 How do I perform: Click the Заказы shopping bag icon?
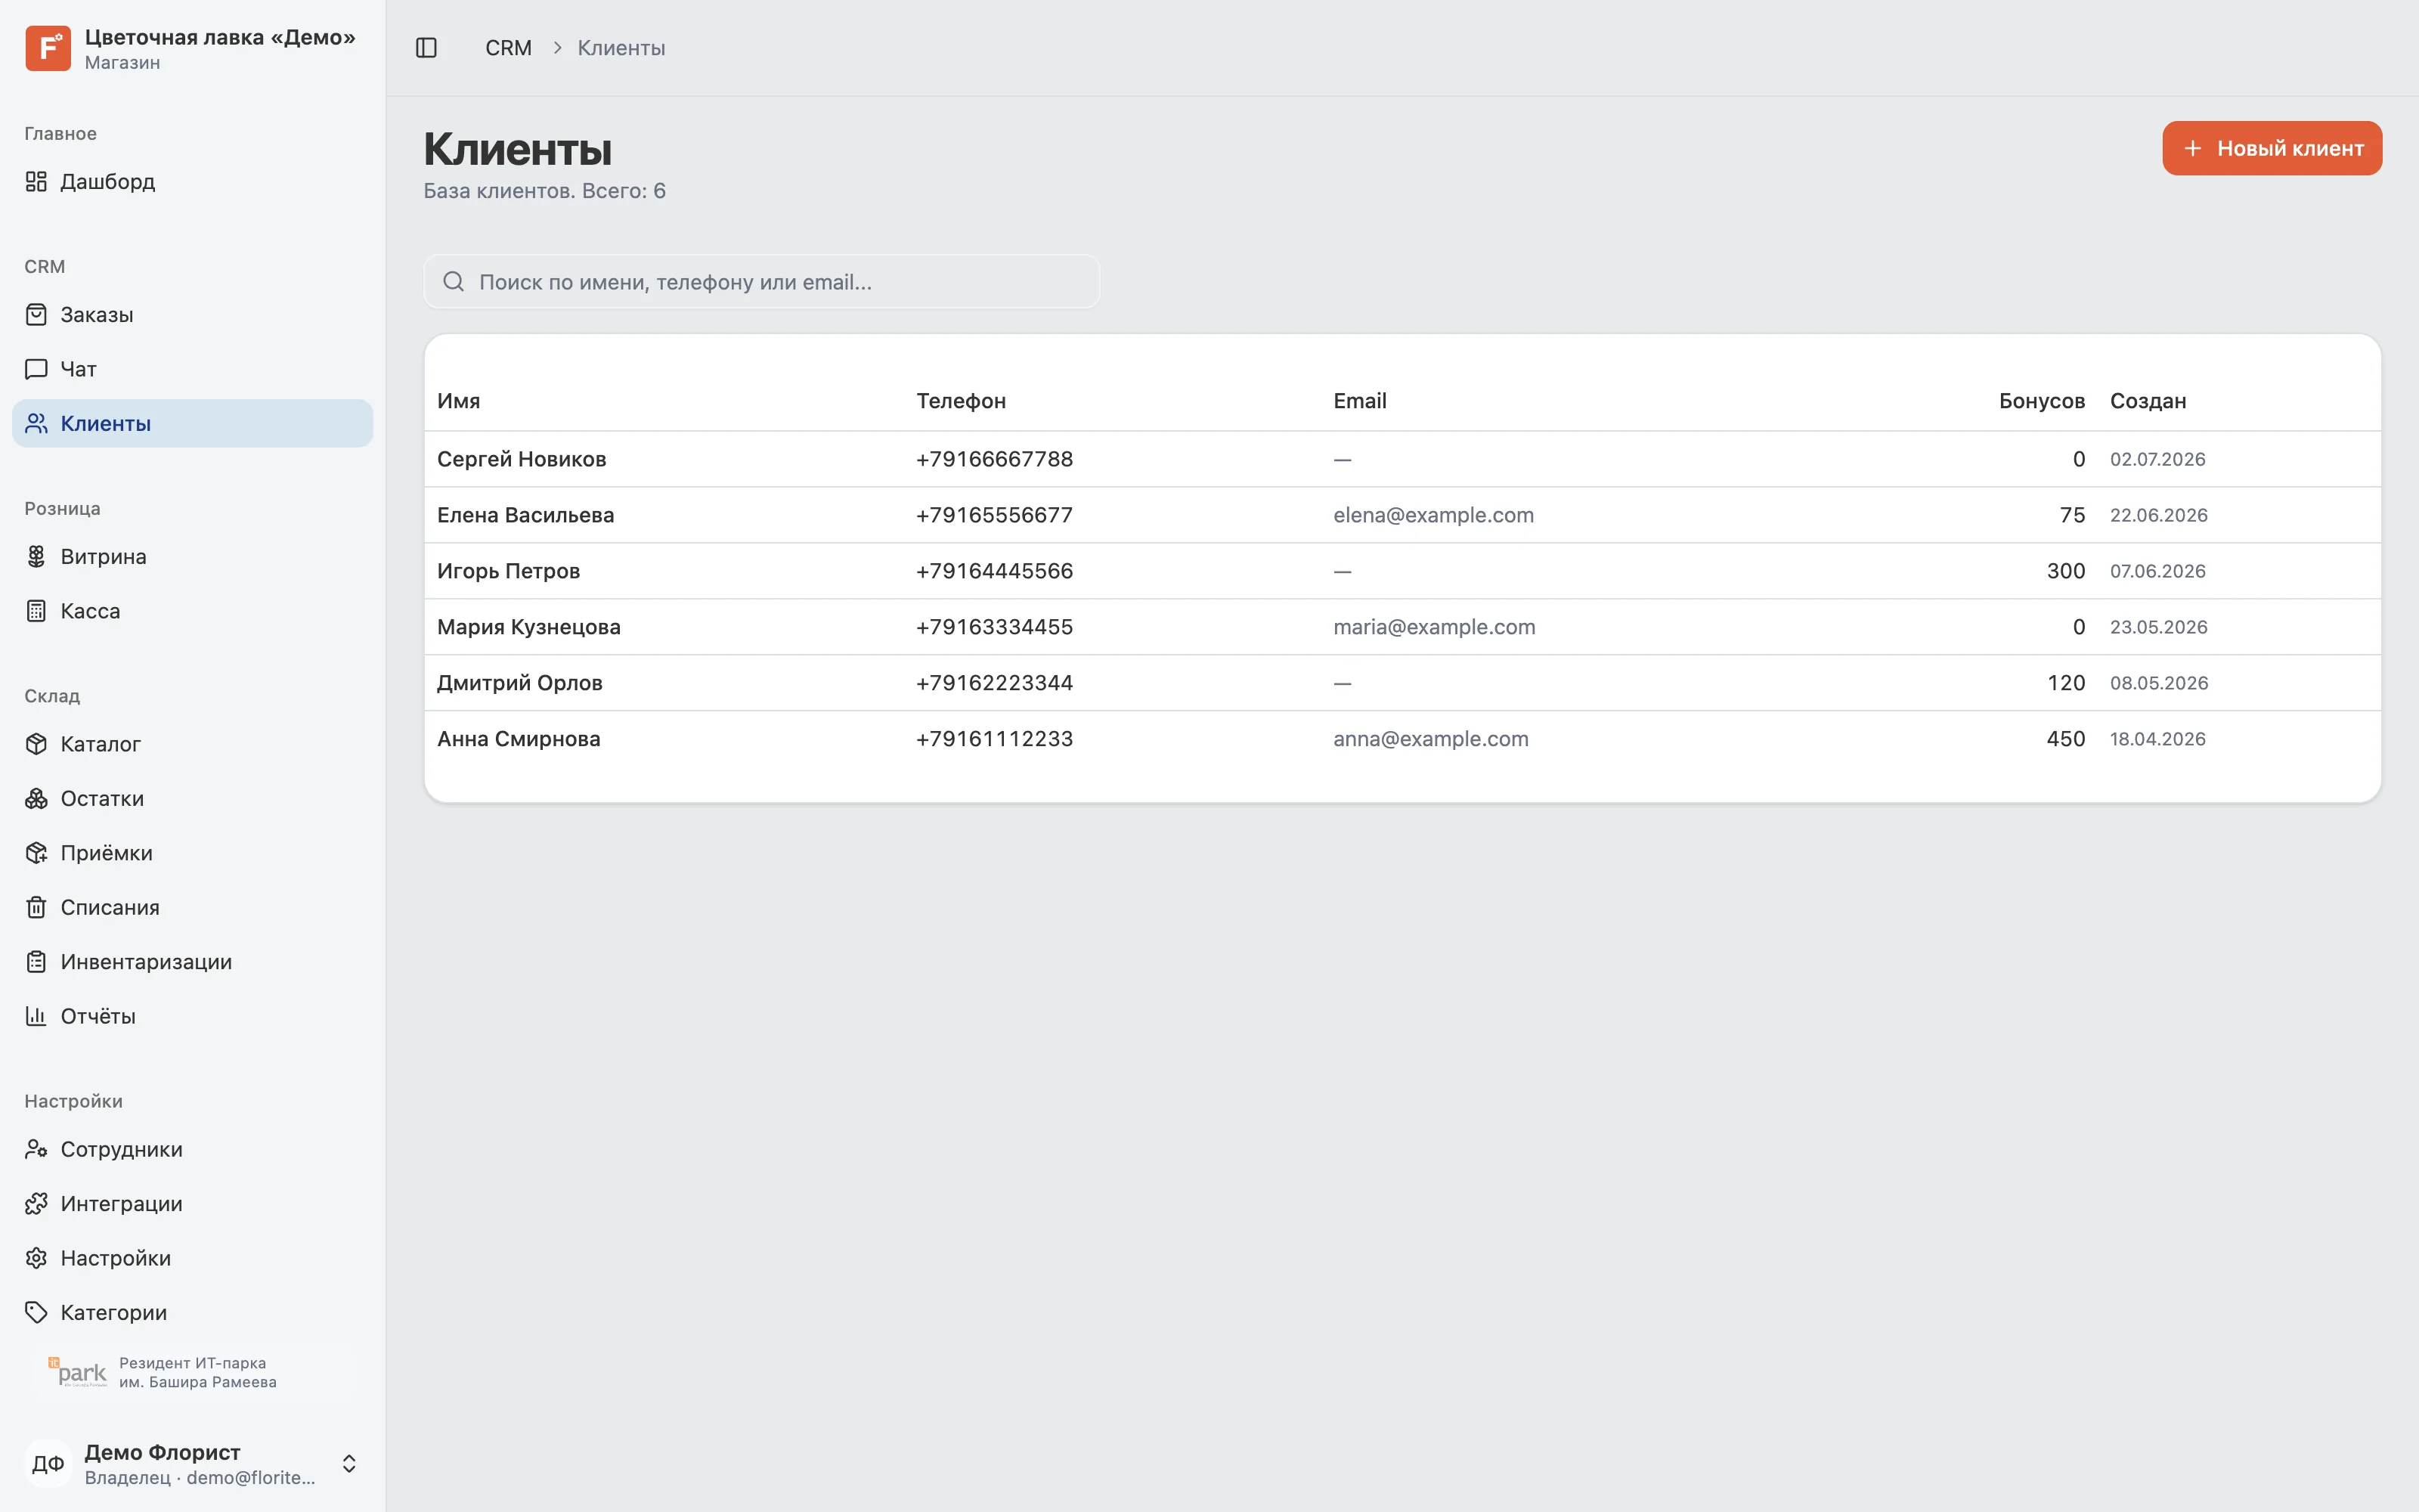pos(36,314)
